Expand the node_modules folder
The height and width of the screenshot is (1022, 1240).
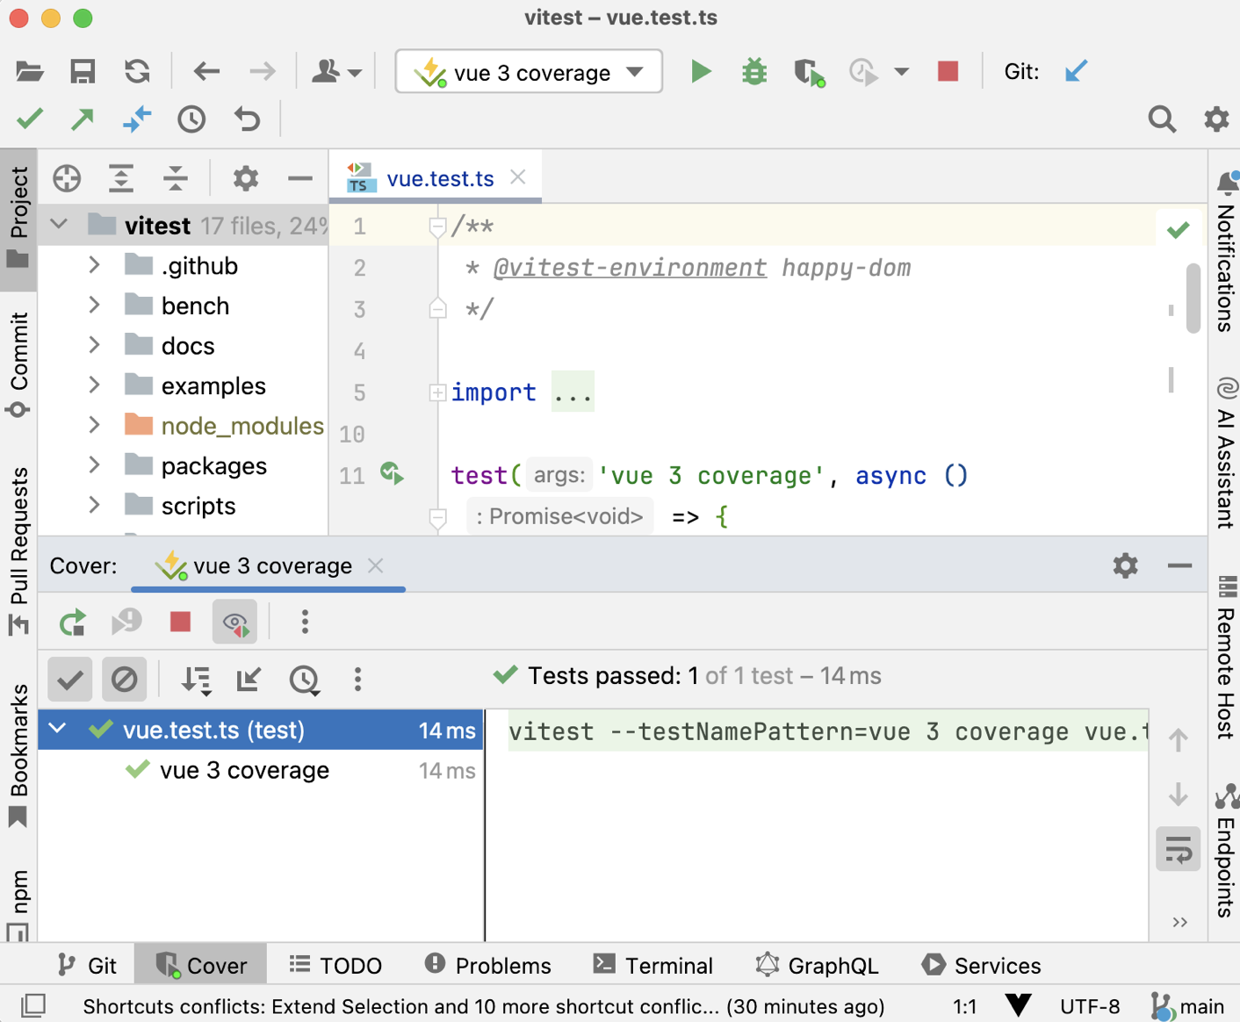(x=94, y=426)
